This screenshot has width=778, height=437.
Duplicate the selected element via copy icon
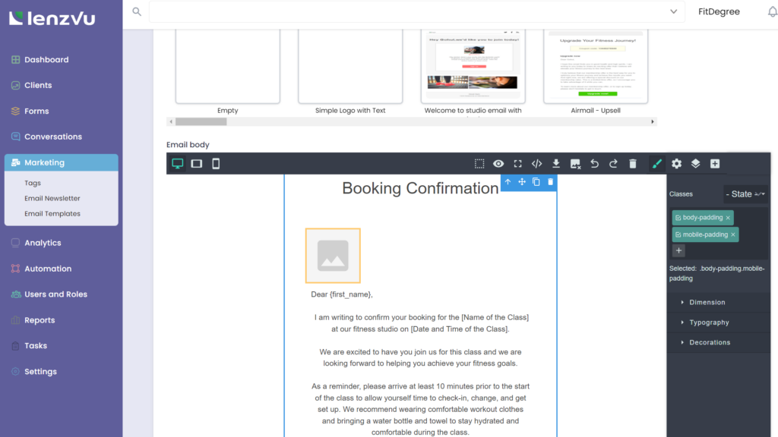tap(536, 182)
